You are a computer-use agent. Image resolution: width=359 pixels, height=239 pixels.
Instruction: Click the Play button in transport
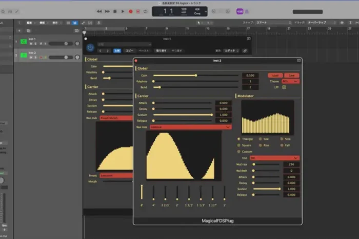coord(123,11)
